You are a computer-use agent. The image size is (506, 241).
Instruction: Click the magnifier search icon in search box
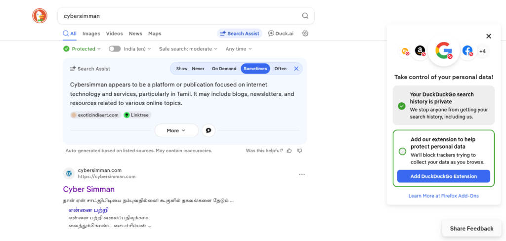(305, 16)
